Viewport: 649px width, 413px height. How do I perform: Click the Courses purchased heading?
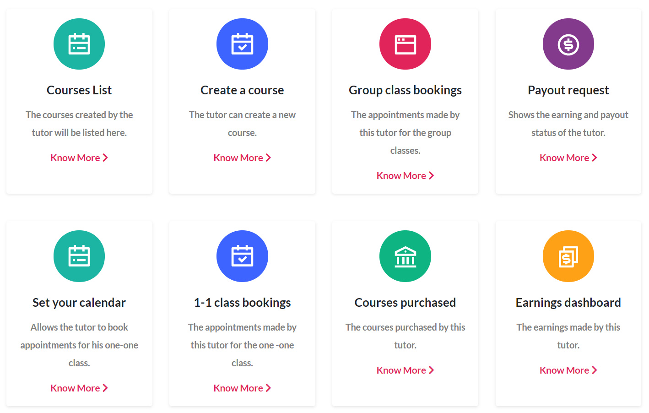405,303
